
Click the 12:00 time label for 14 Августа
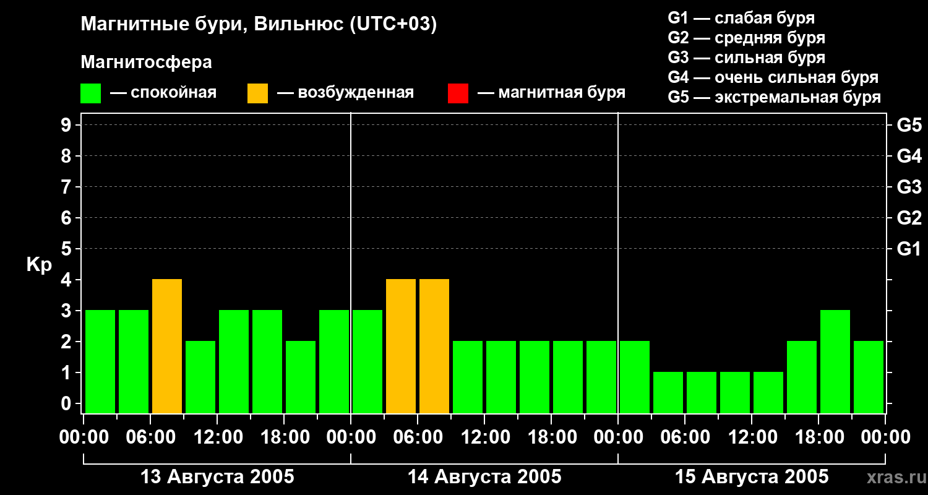484,437
